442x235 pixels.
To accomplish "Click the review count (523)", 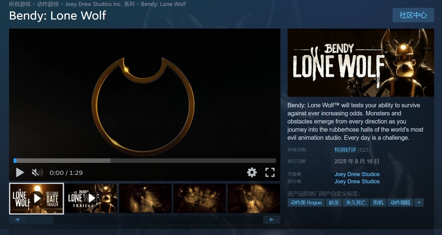I will tap(364, 150).
